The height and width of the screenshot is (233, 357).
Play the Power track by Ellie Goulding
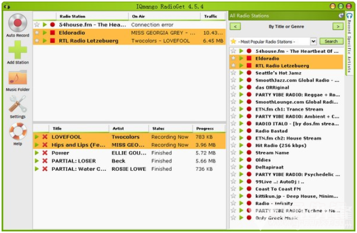[36, 153]
